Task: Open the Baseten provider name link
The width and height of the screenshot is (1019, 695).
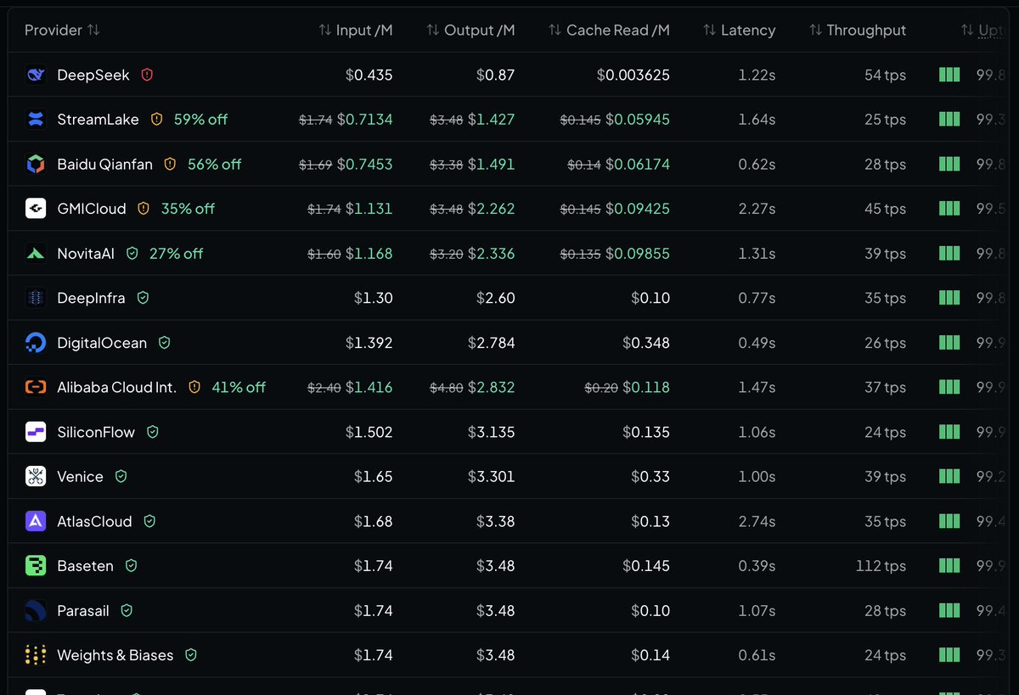Action: coord(85,566)
